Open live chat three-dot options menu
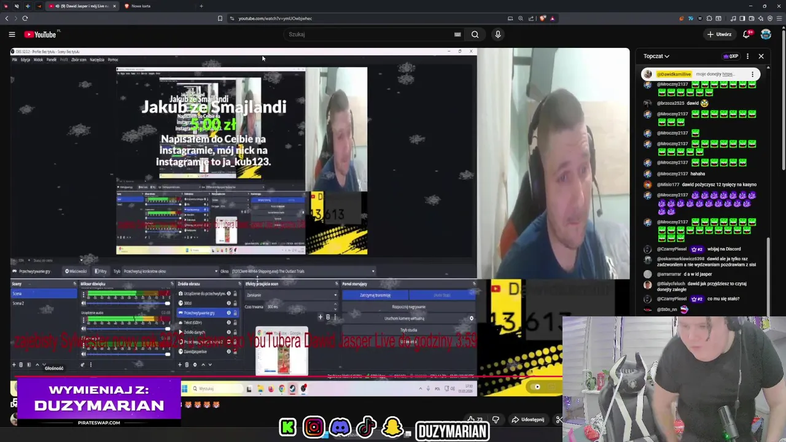The height and width of the screenshot is (442, 786). pos(747,56)
